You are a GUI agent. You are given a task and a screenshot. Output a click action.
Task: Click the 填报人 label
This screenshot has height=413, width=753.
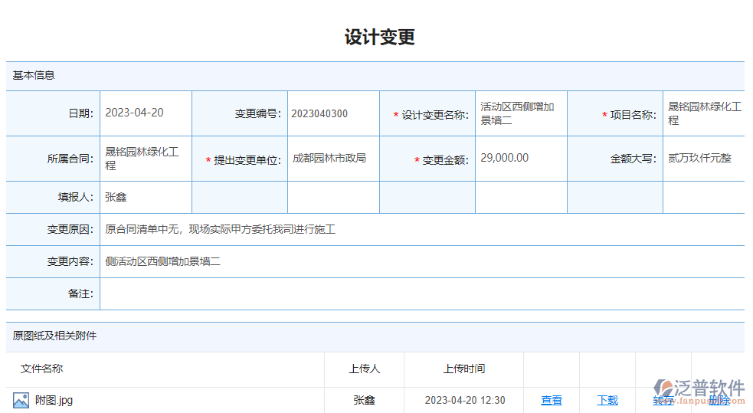(x=75, y=198)
